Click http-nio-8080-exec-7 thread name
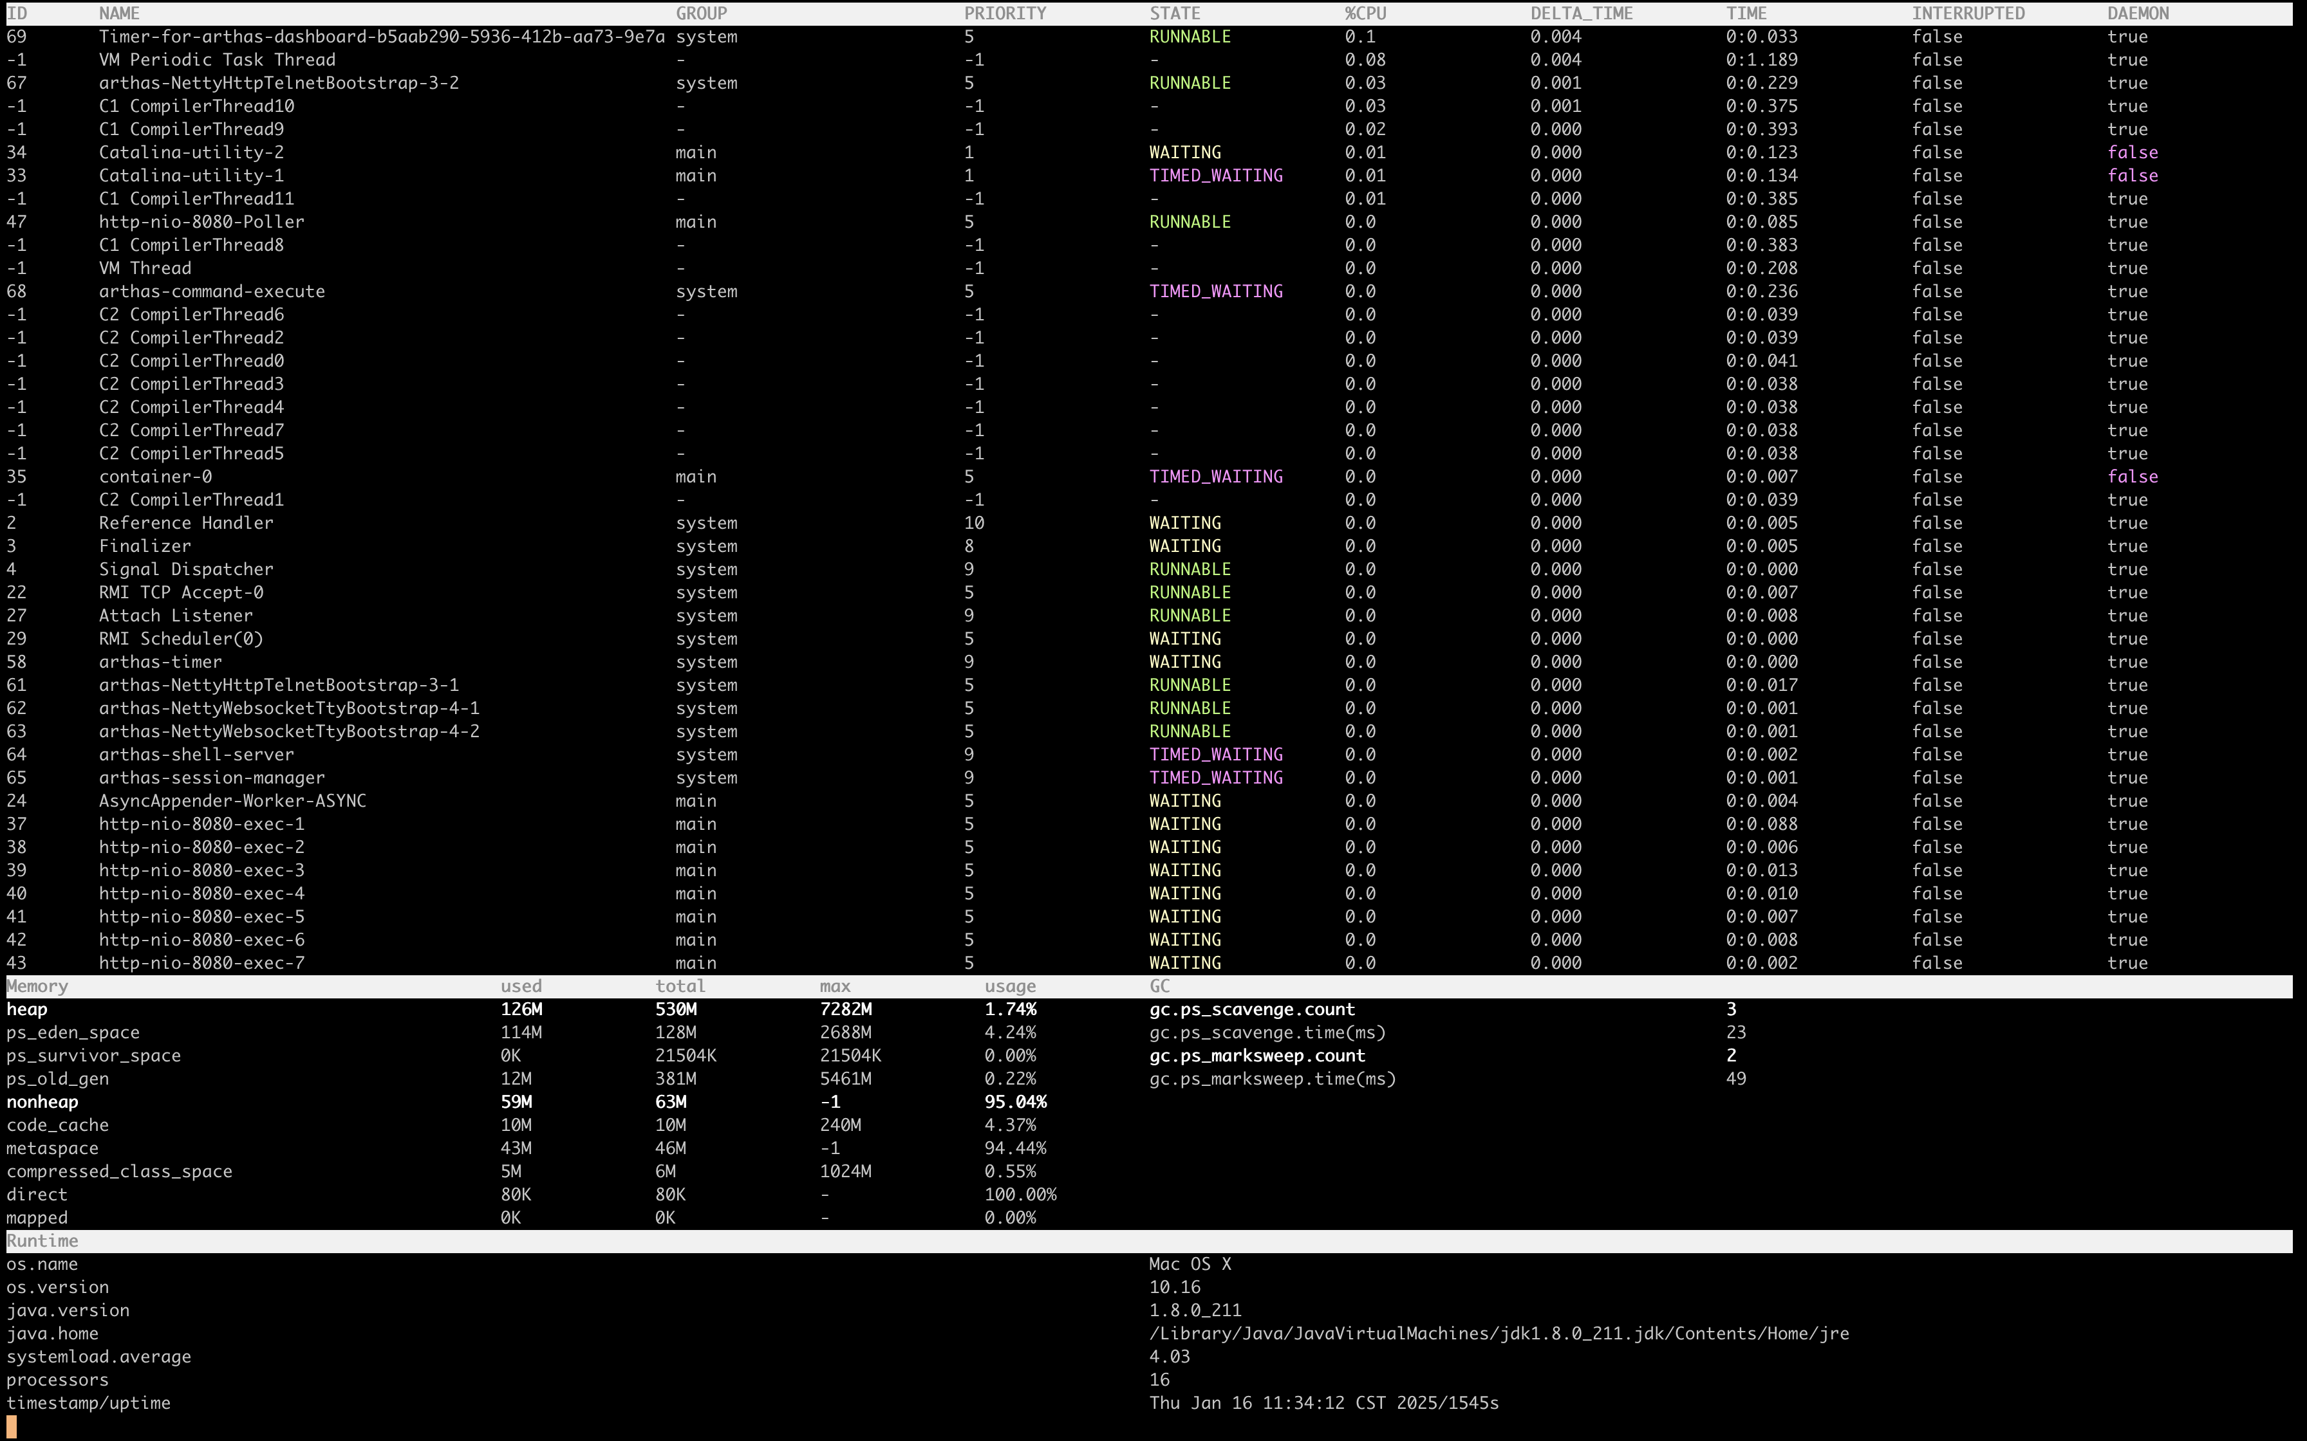The width and height of the screenshot is (2307, 1441). [x=202, y=964]
